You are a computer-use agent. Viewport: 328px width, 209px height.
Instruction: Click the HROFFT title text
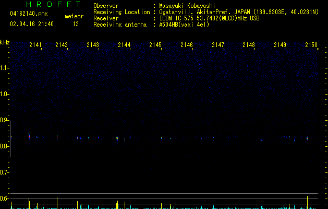(53, 4)
